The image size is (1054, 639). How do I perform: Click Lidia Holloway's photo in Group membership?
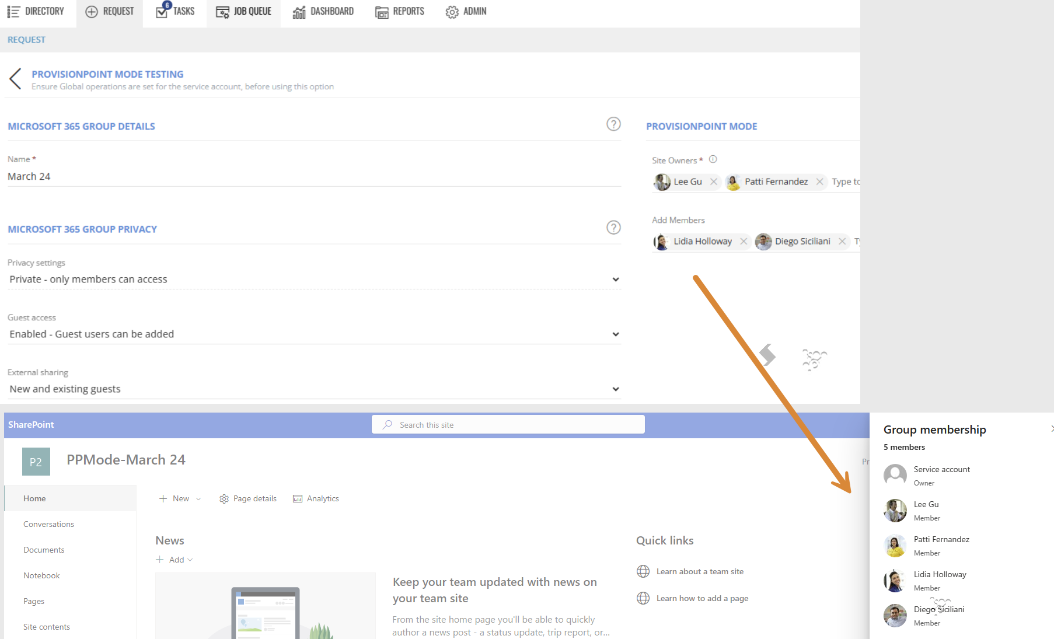895,581
